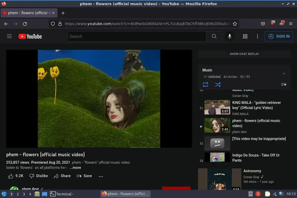
Task: Open YouTube settings three-dot menu
Action: pos(257,36)
